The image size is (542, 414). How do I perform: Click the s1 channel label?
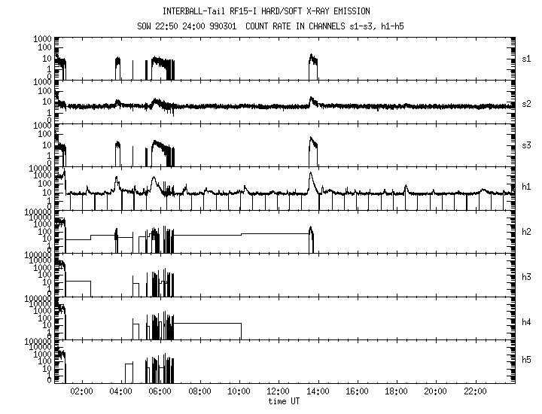526,58
